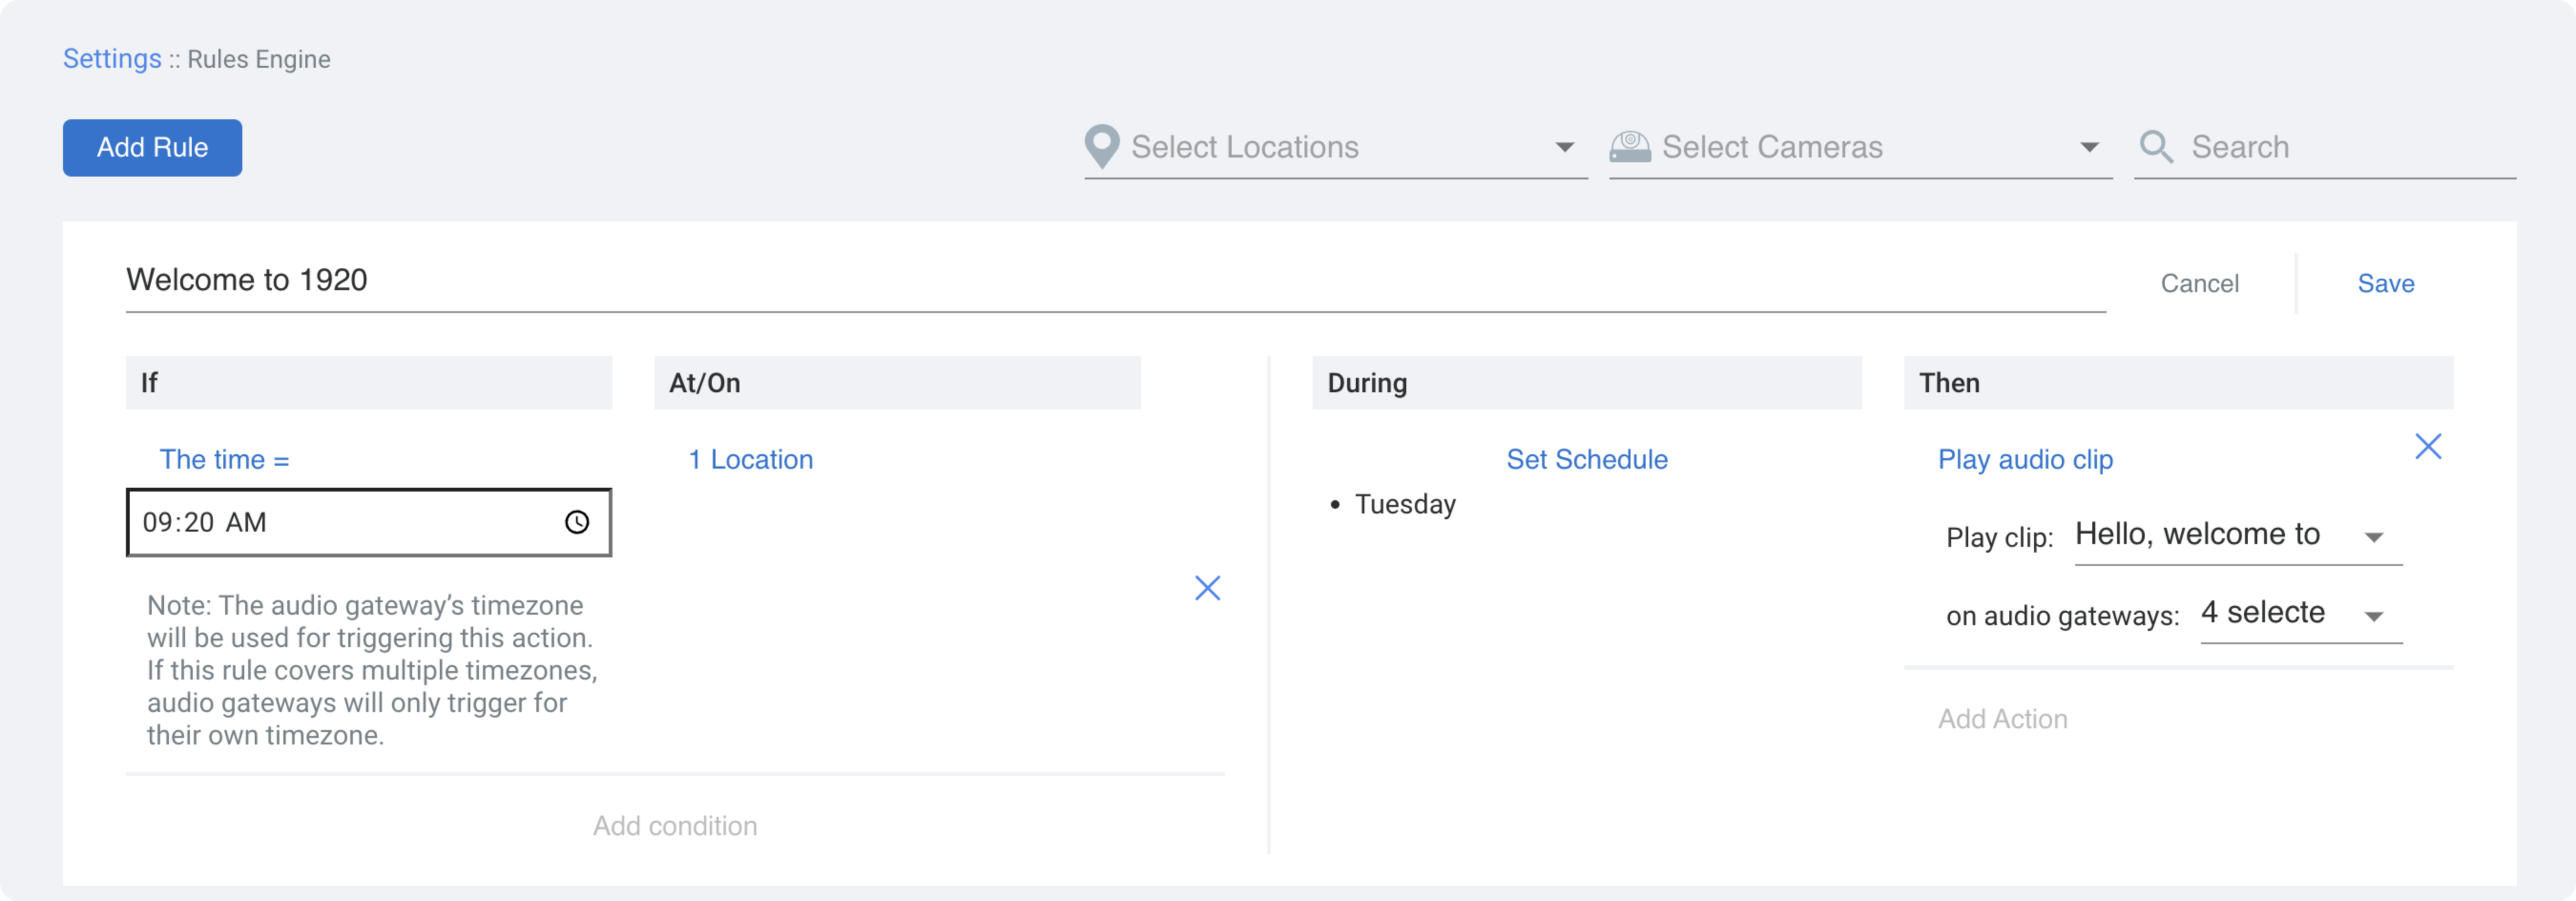Click 'The time =' condition link
Screen dimensions: 2576x901
click(x=224, y=460)
